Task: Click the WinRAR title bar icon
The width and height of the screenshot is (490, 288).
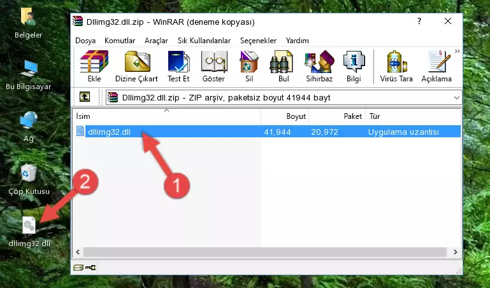Action: pyautogui.click(x=78, y=22)
